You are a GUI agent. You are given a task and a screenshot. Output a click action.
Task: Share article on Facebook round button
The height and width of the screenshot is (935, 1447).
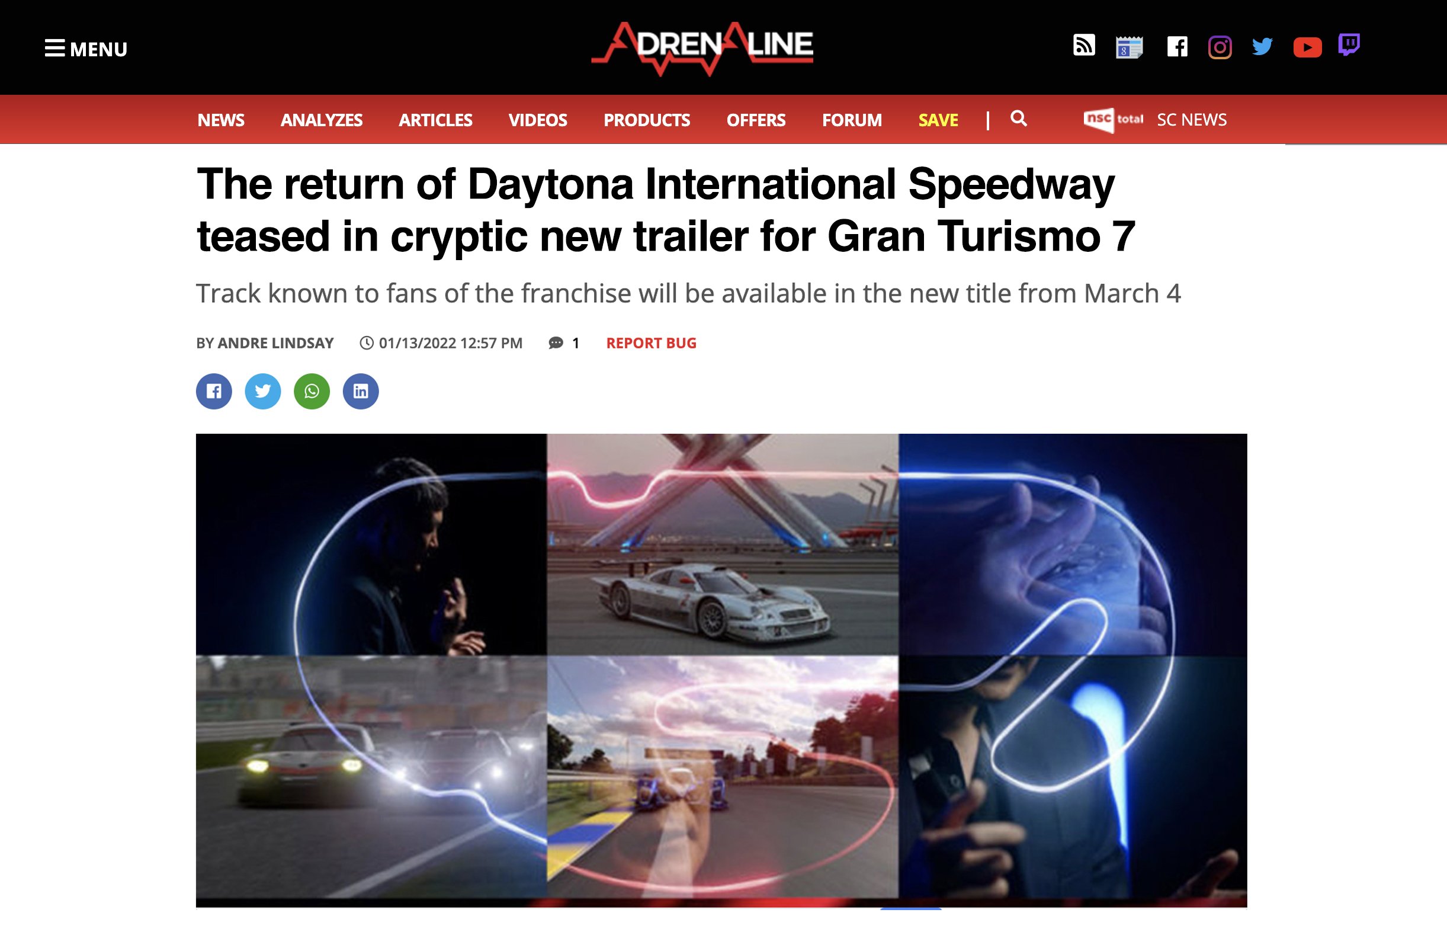pos(214,391)
